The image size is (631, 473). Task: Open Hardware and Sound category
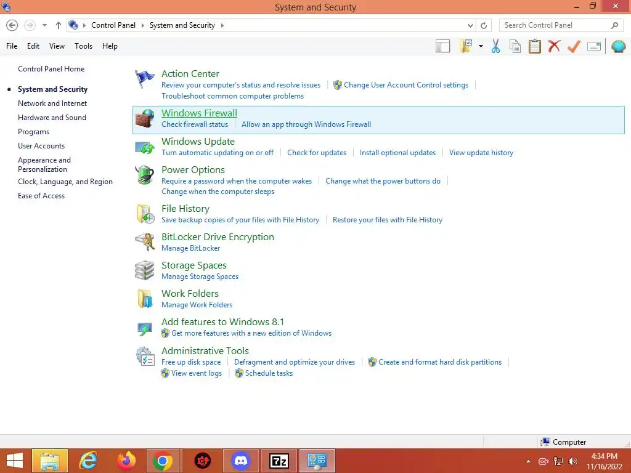coord(52,118)
